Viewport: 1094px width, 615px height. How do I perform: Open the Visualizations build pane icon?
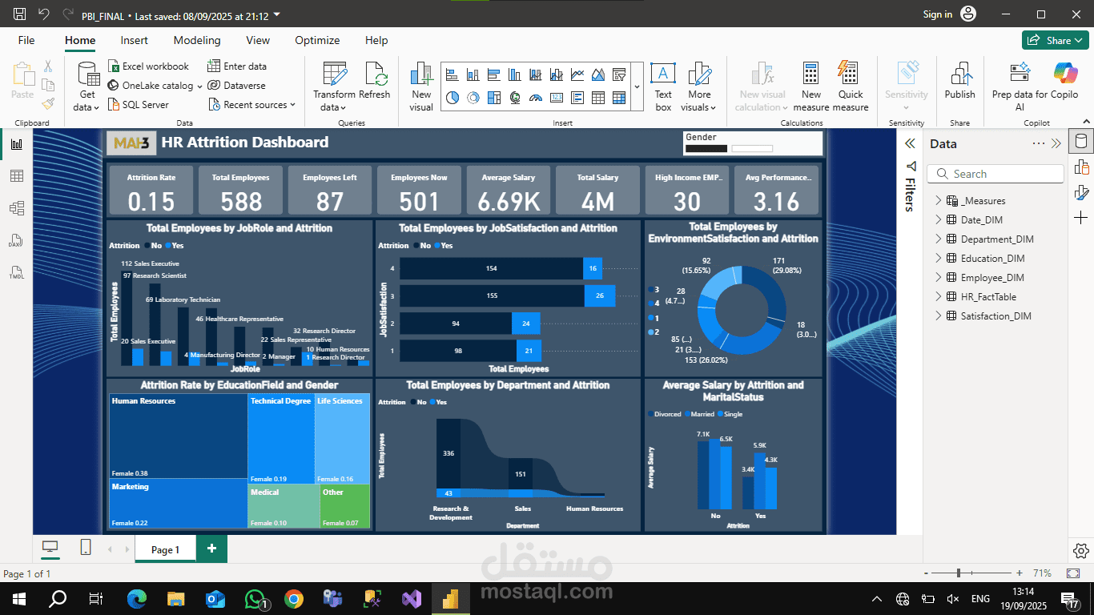click(x=1081, y=167)
